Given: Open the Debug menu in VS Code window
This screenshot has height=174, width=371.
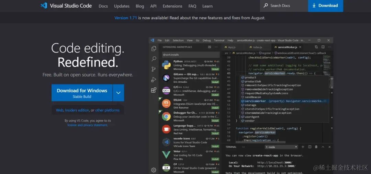Looking at the screenshot, I should (206, 40).
